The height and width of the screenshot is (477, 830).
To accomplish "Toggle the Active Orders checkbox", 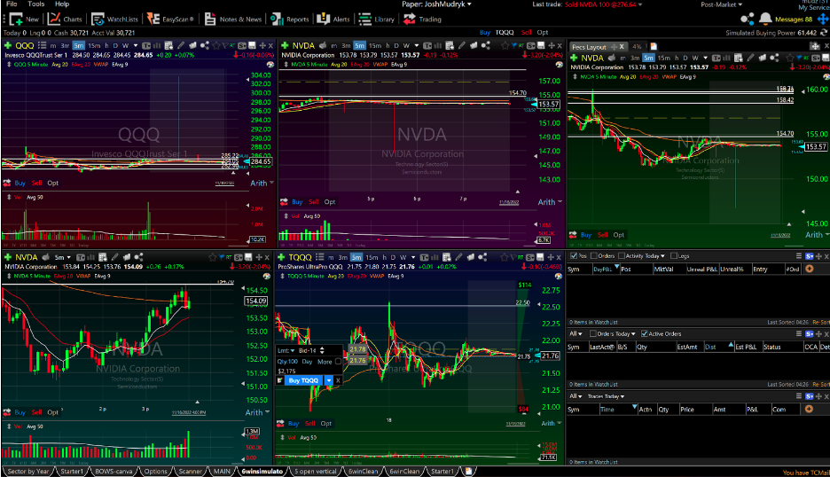I will click(x=644, y=333).
